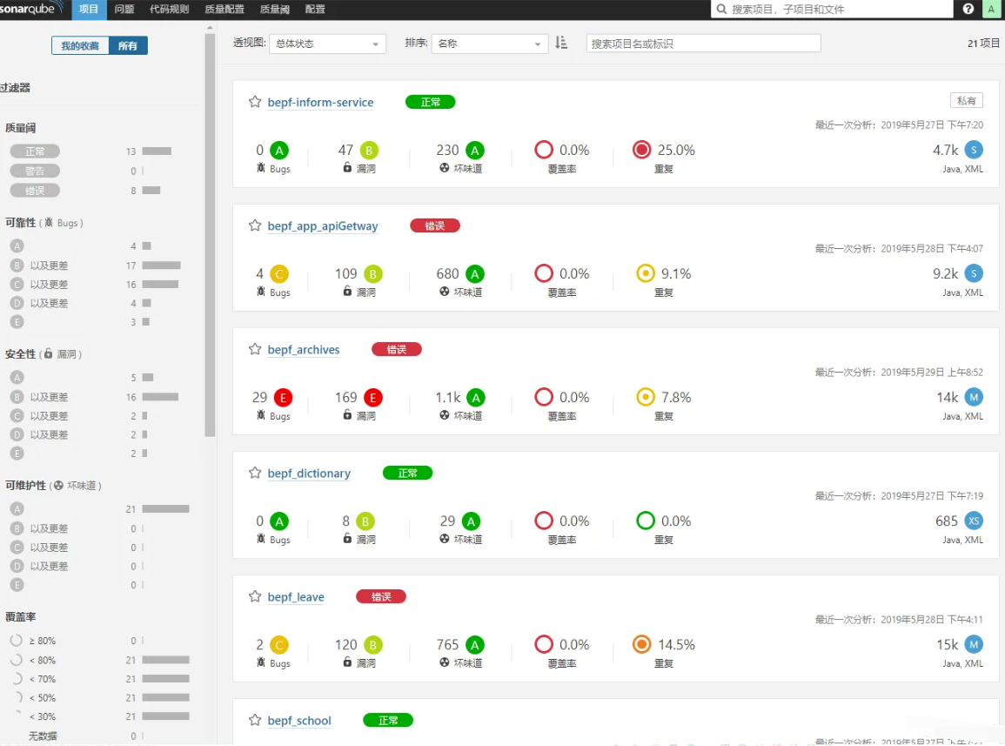Screen dimensions: 1005x746
Task: Click the E bugs rating of bepf_archives
Action: [x=282, y=398]
